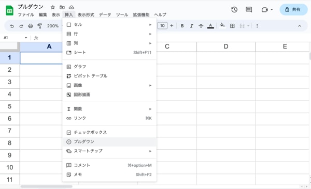Start a meeting with the camera icon
The image size is (311, 189).
tap(264, 9)
